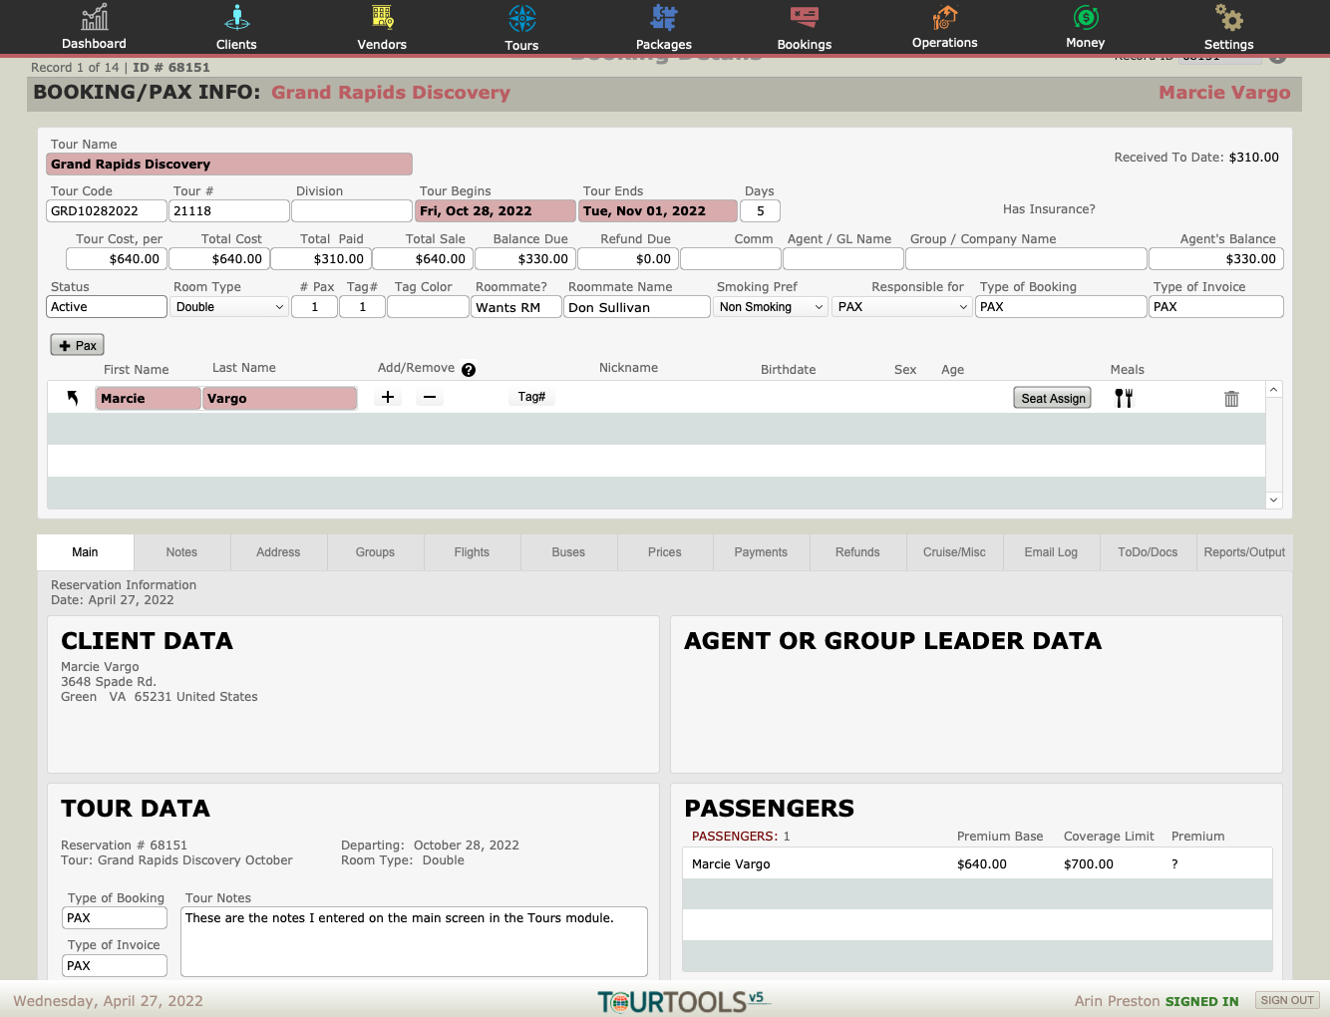The image size is (1330, 1017).
Task: Switch to the Groups tab
Action: tap(375, 552)
